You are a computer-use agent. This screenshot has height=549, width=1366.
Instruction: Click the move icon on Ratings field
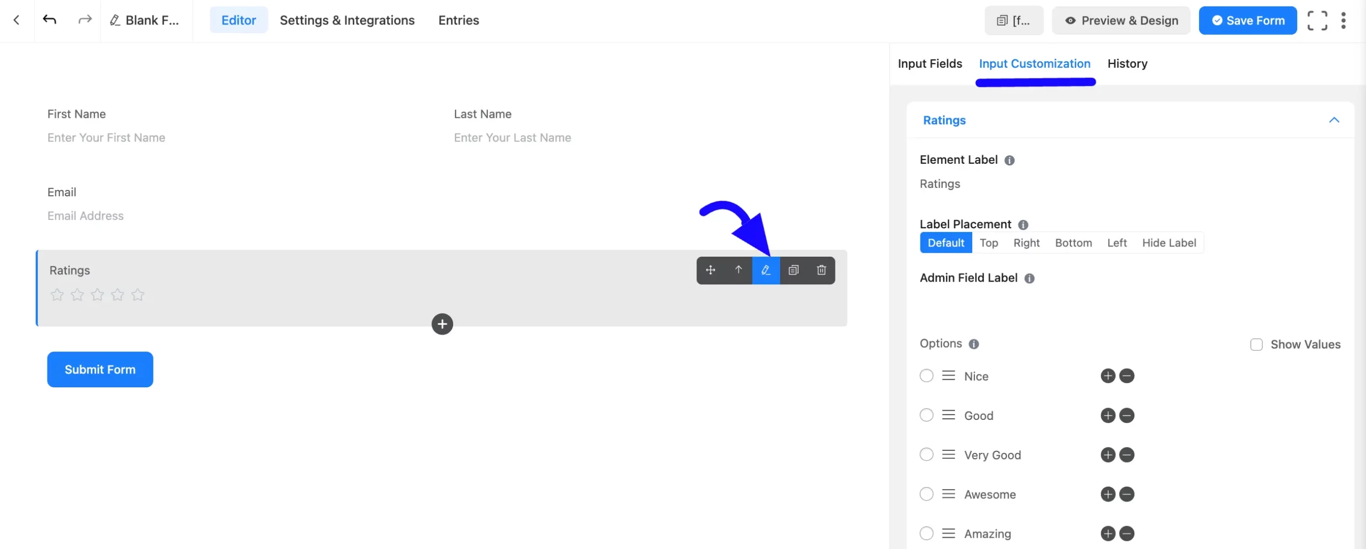click(710, 270)
